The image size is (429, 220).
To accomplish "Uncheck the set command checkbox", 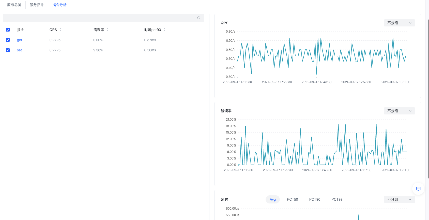I will click(8, 50).
